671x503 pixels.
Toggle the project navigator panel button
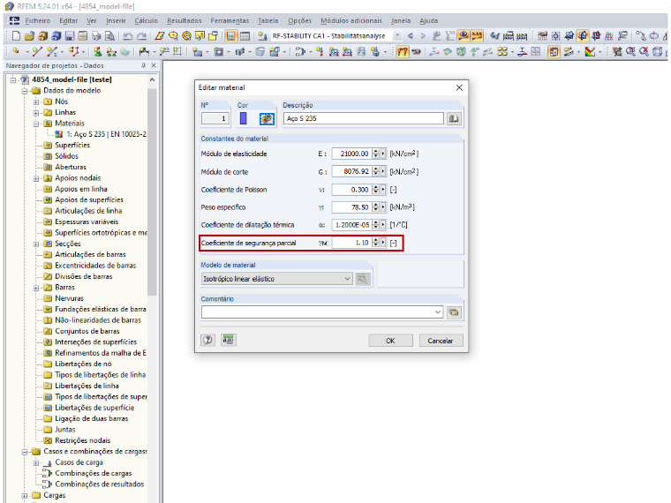click(231, 36)
